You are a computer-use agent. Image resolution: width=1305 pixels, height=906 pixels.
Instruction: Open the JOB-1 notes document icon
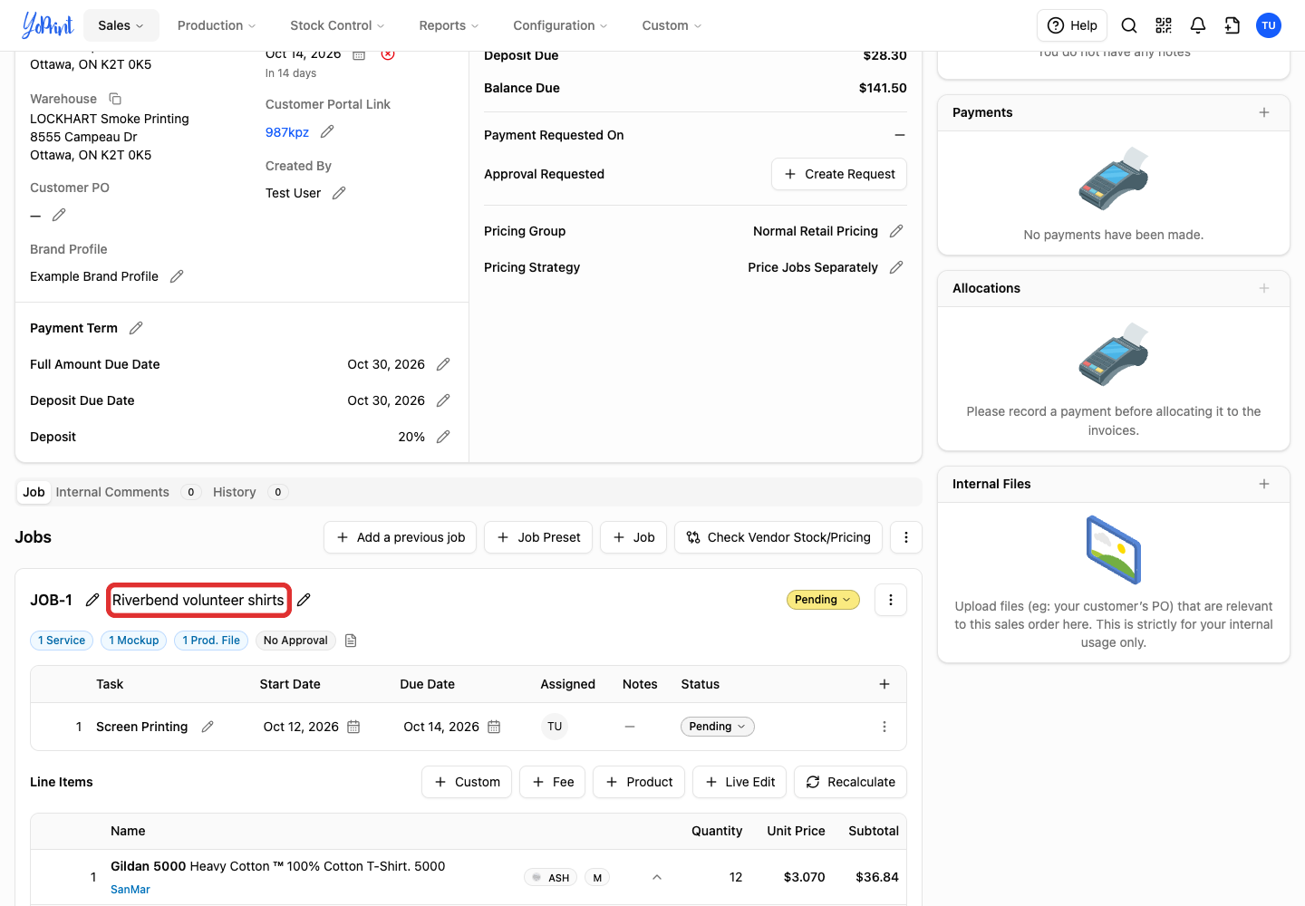pos(351,641)
